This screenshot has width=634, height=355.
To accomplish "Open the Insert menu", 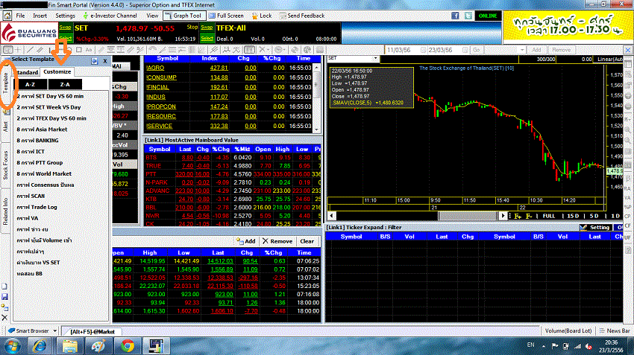I will click(40, 16).
